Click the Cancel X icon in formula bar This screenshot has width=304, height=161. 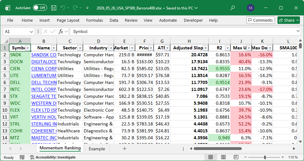[x=46, y=32]
